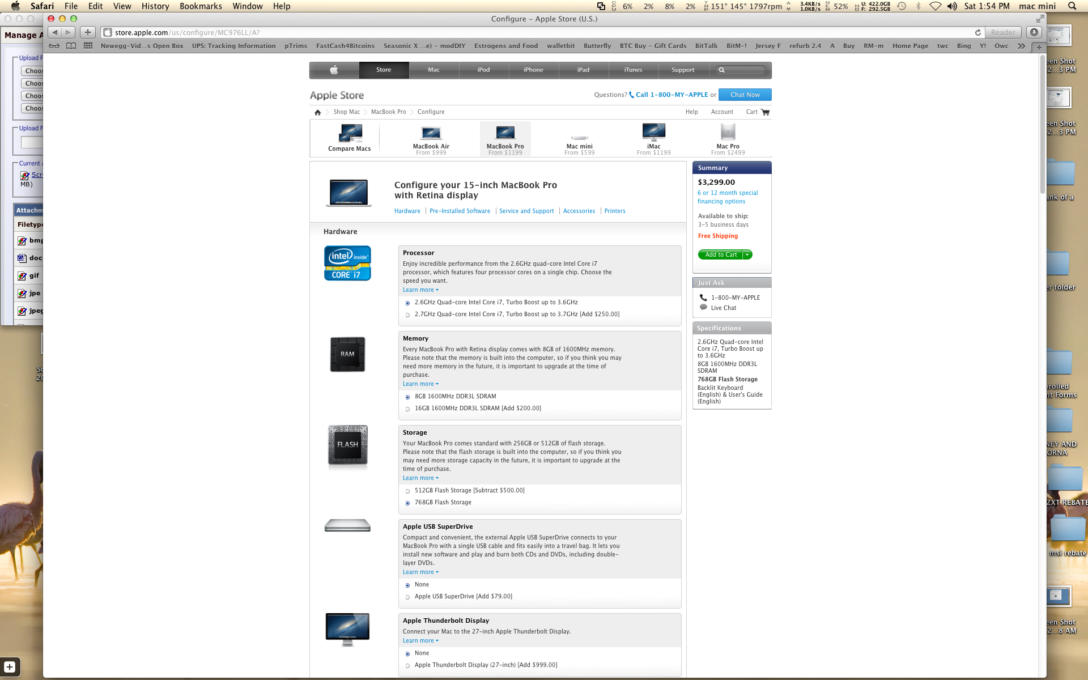Click the Apple logo in store navigation bar

tap(334, 70)
